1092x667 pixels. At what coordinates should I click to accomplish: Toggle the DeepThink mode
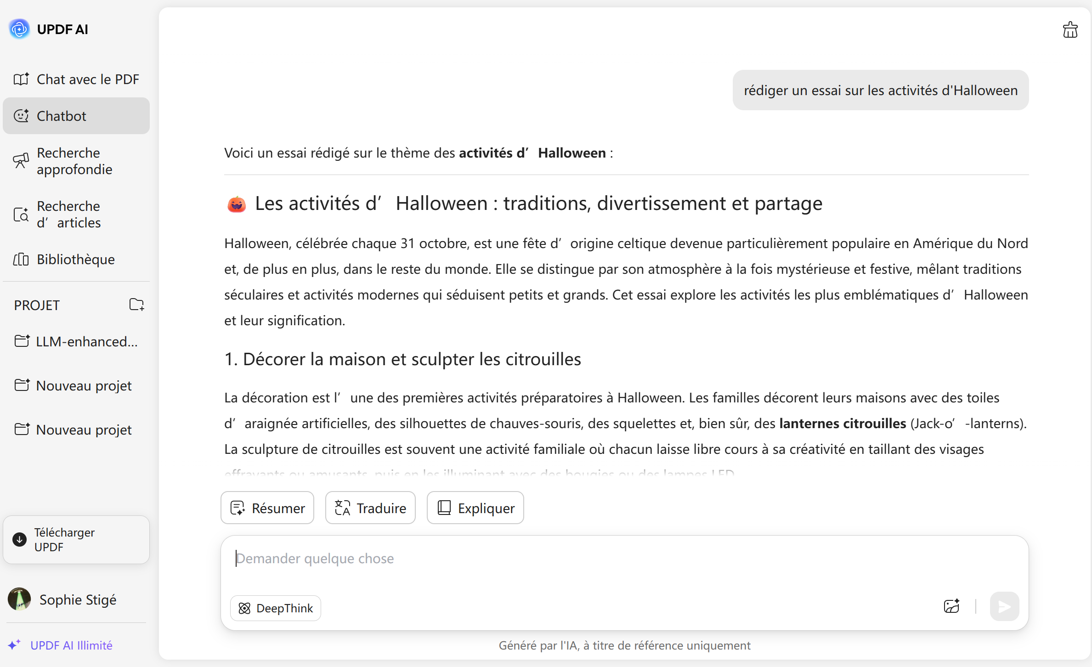(x=276, y=608)
